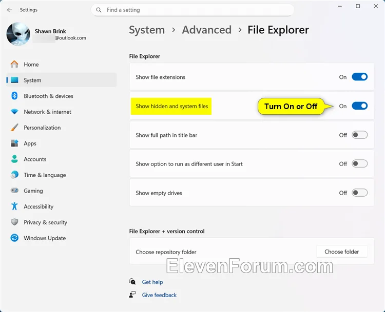
Task: Open the Home settings page
Action: pos(62,65)
